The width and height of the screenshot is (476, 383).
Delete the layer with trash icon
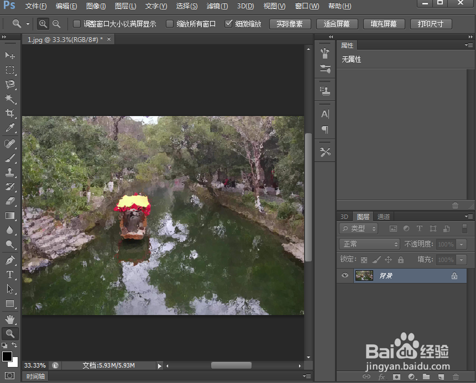(x=456, y=376)
